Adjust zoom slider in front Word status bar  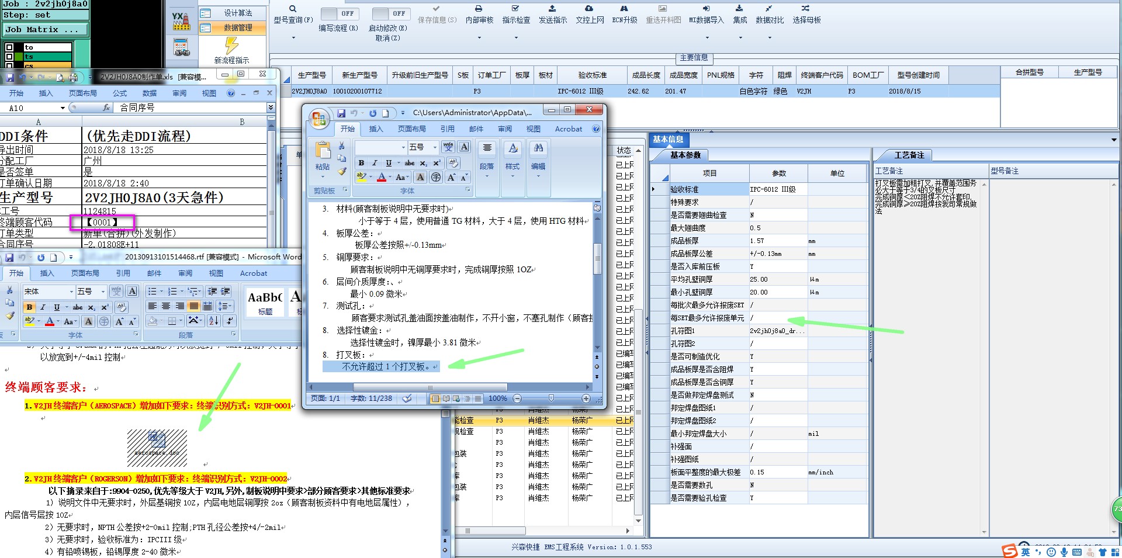(551, 398)
